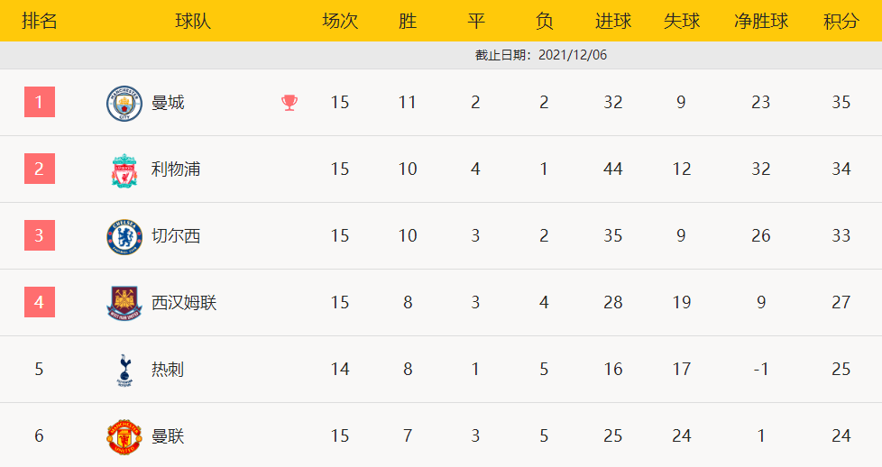The height and width of the screenshot is (467, 882).
Task: Click the Manchester United crest
Action: click(x=124, y=436)
